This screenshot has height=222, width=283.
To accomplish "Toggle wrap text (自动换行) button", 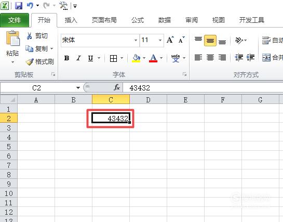I will pos(272,40).
